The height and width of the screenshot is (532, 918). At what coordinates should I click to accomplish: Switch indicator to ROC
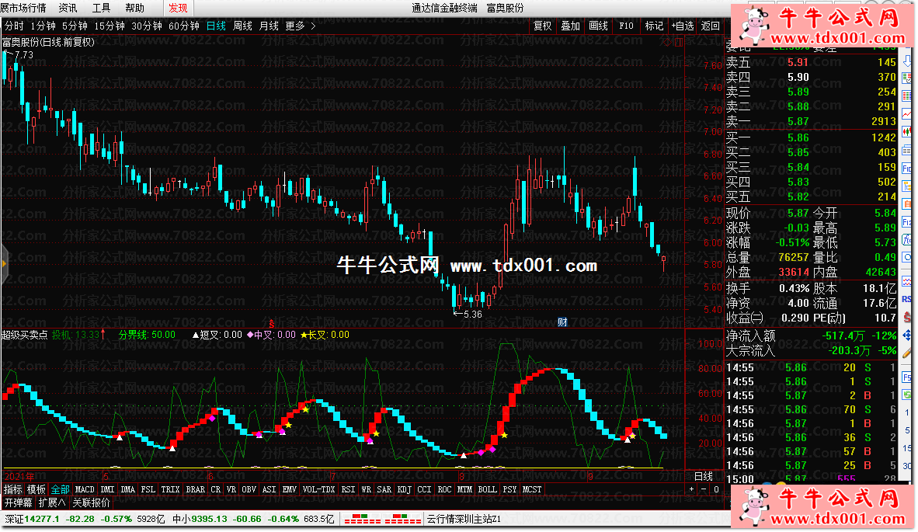coord(445,489)
